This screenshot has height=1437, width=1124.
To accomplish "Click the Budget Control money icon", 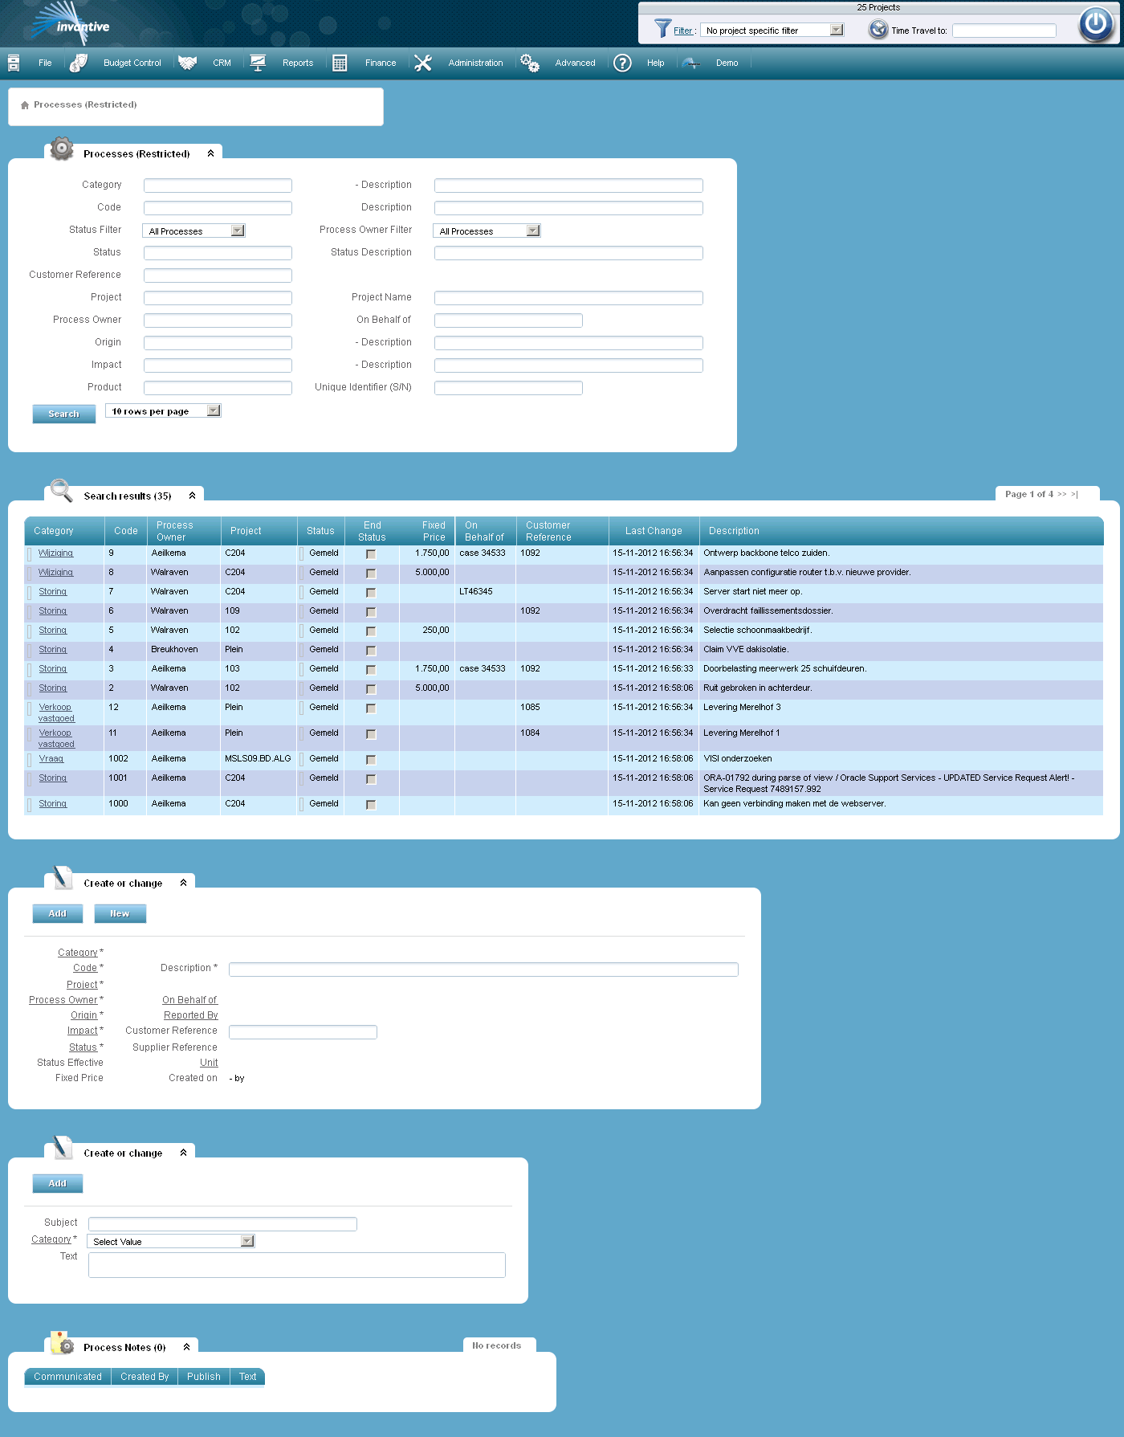I will [x=78, y=63].
